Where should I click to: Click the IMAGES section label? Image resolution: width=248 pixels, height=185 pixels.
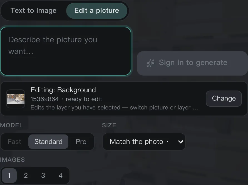tap(13, 159)
